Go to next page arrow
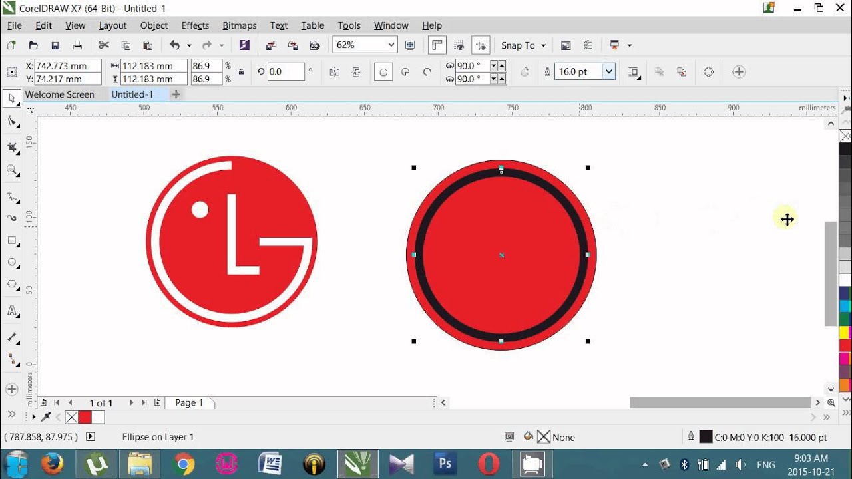The height and width of the screenshot is (479, 852). tap(132, 402)
